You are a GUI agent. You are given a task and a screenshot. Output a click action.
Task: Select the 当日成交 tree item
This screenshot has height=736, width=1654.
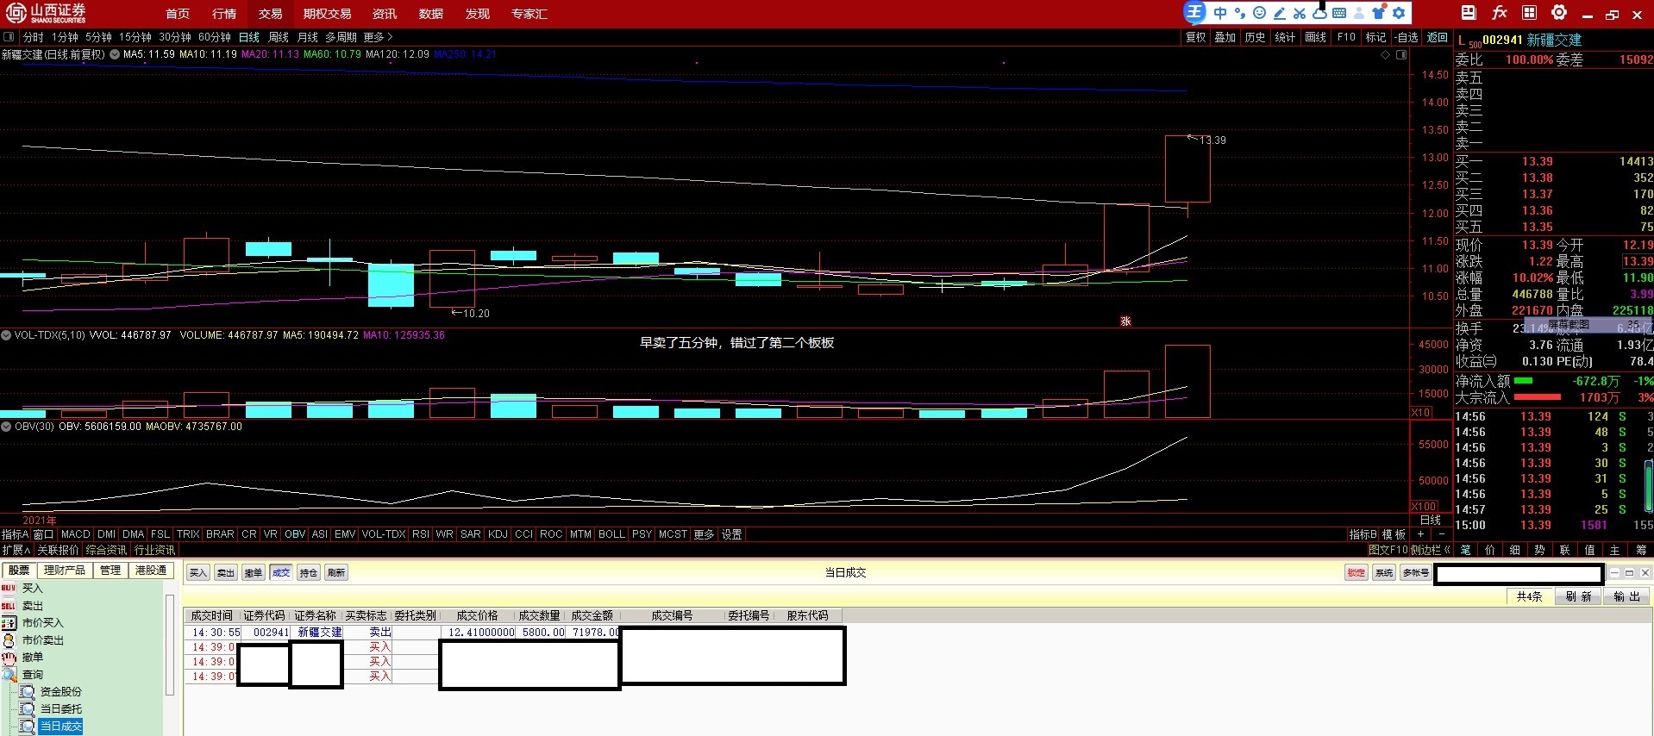[60, 727]
